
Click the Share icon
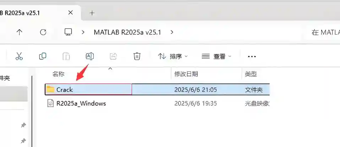(x=113, y=56)
